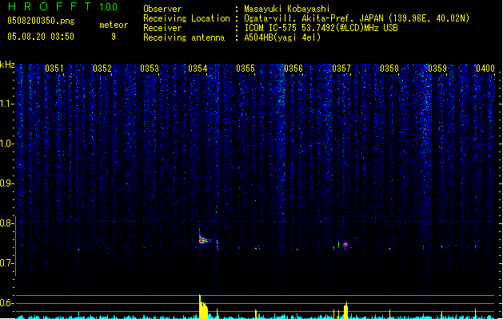Click the 0357 time marker
Viewport: 503px width, 319px height.
[341, 69]
